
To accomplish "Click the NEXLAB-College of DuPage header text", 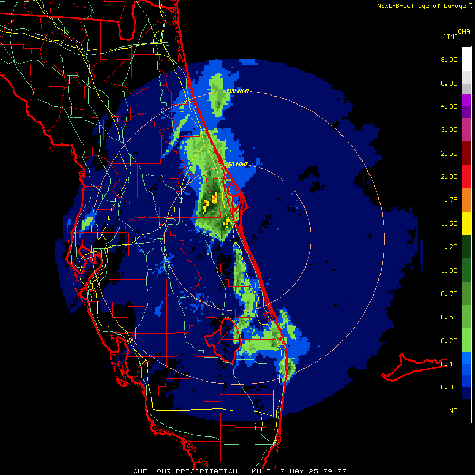I will pos(422,6).
